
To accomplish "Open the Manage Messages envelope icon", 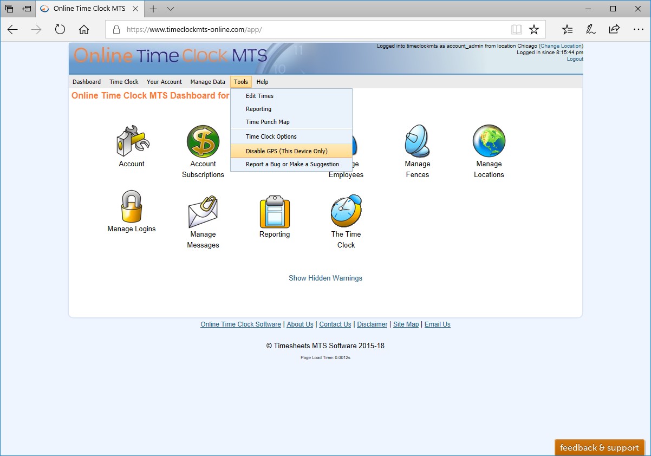I will [203, 212].
